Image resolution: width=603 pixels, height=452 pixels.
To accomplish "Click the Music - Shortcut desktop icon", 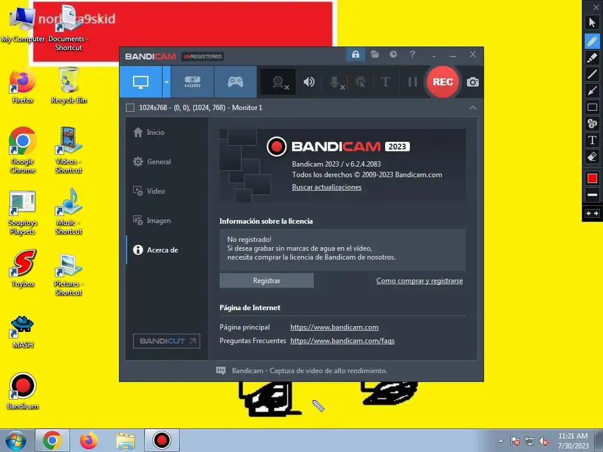I will pos(68,211).
